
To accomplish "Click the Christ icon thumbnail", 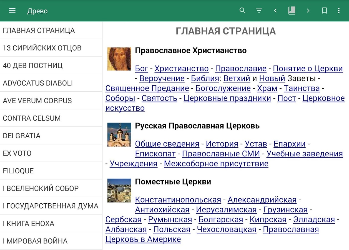I will tap(119, 59).
